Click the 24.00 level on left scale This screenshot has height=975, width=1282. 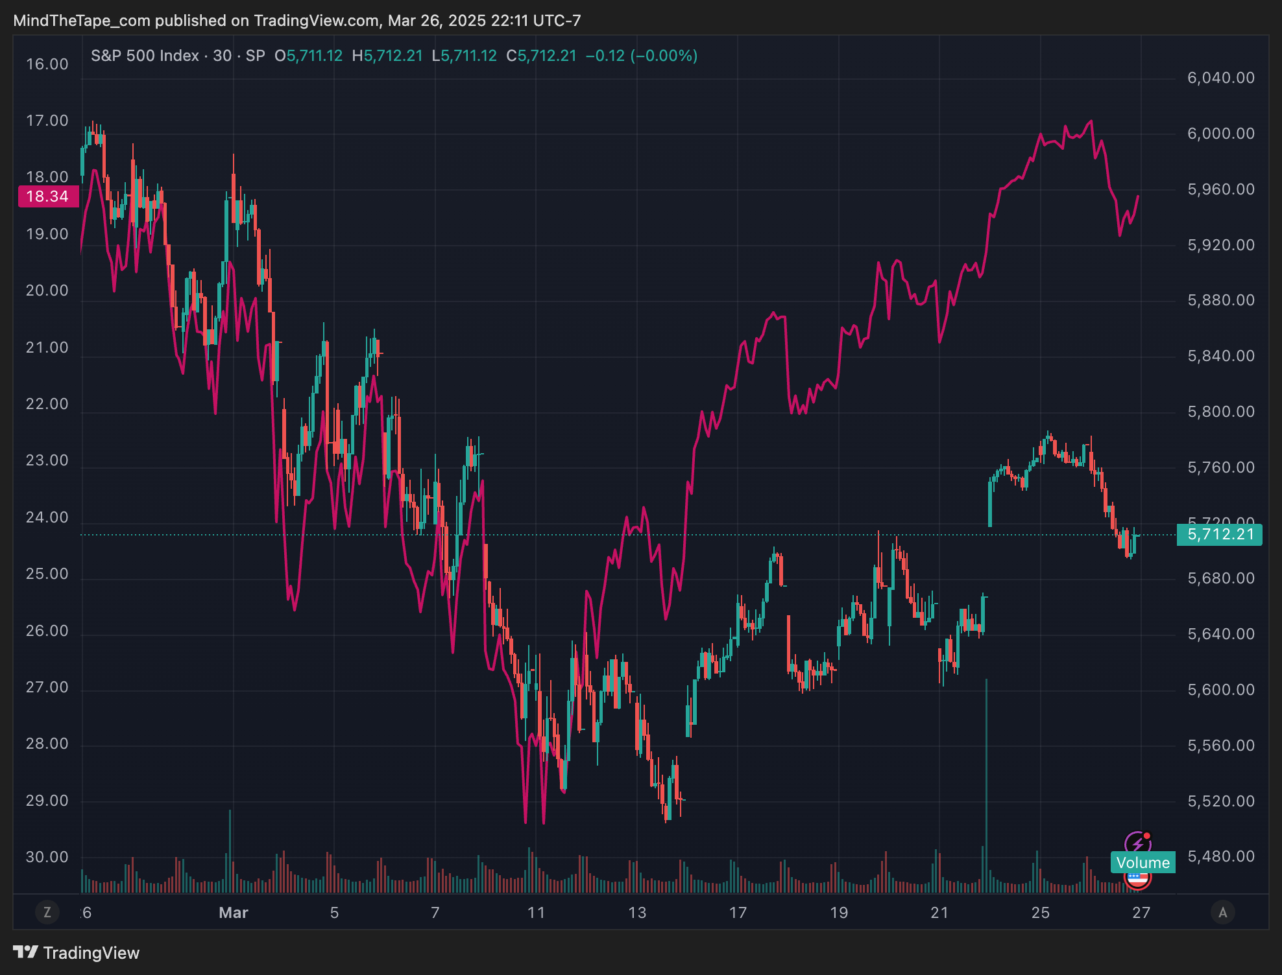tap(47, 517)
